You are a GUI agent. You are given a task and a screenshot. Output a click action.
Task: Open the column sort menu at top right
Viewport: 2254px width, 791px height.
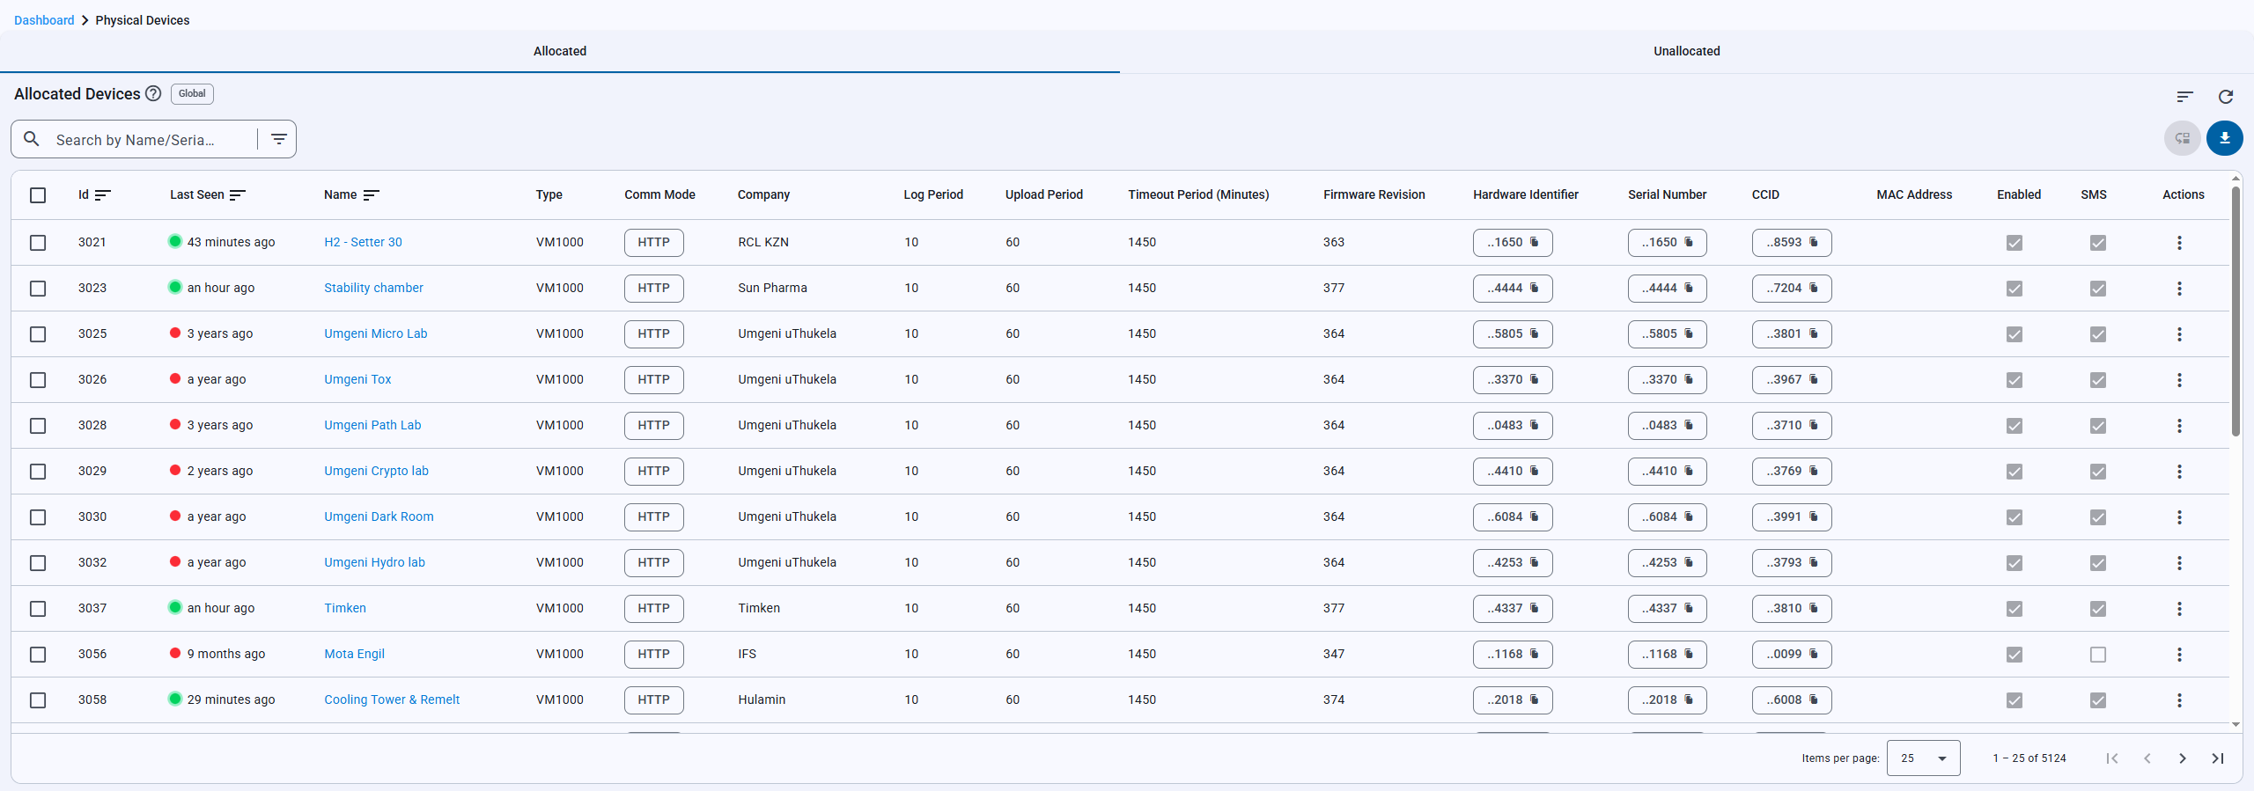tap(2184, 97)
